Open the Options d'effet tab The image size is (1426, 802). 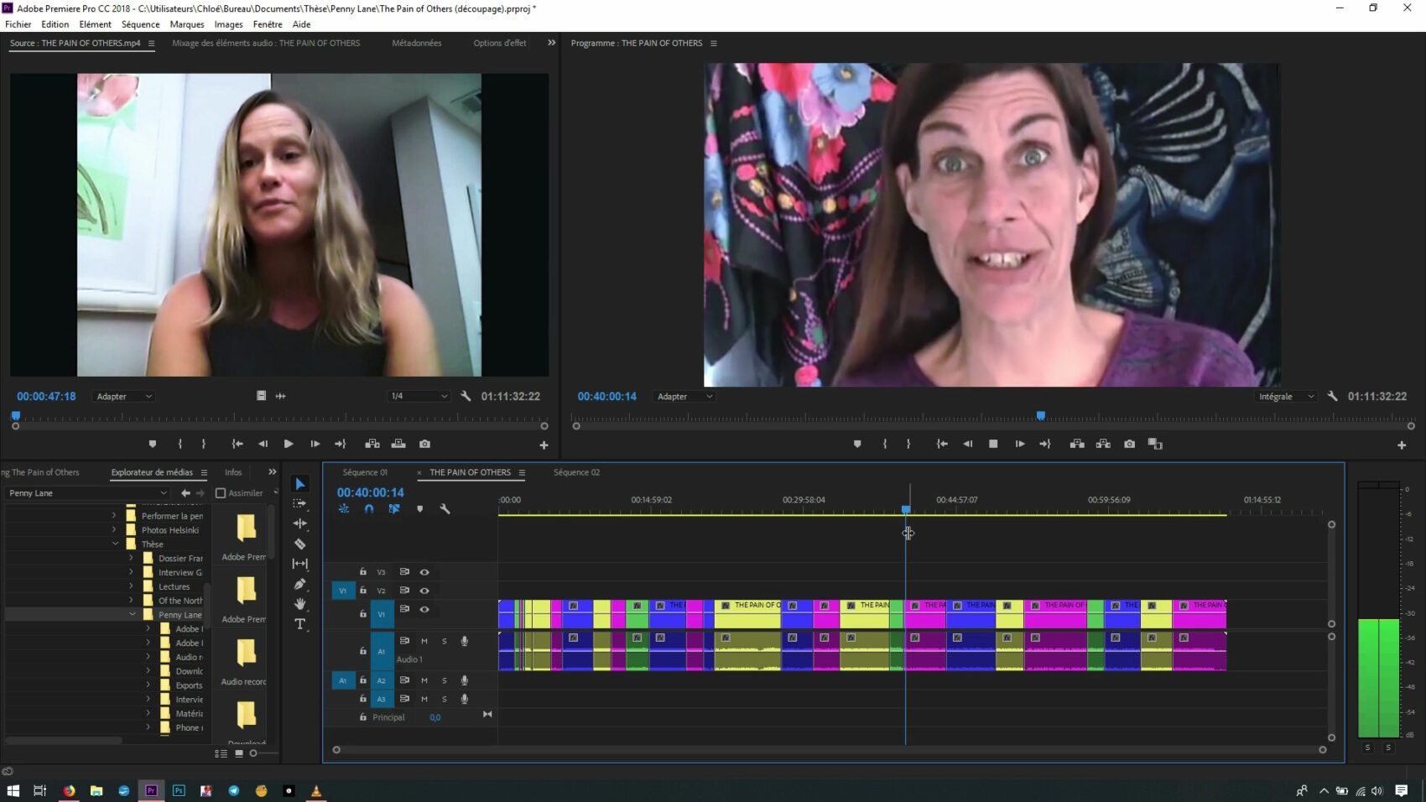coord(500,43)
